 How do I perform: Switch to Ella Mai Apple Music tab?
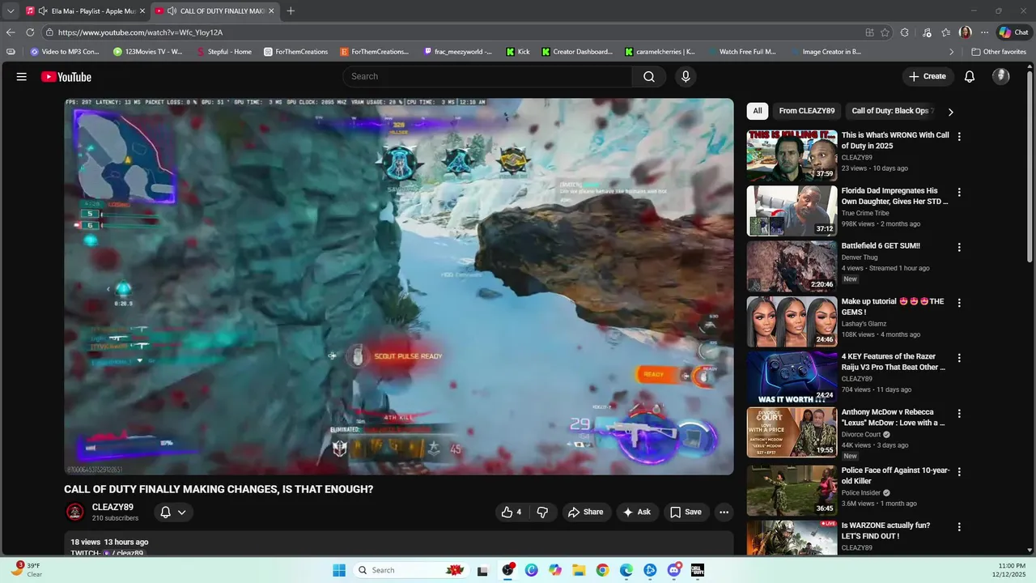coord(85,11)
